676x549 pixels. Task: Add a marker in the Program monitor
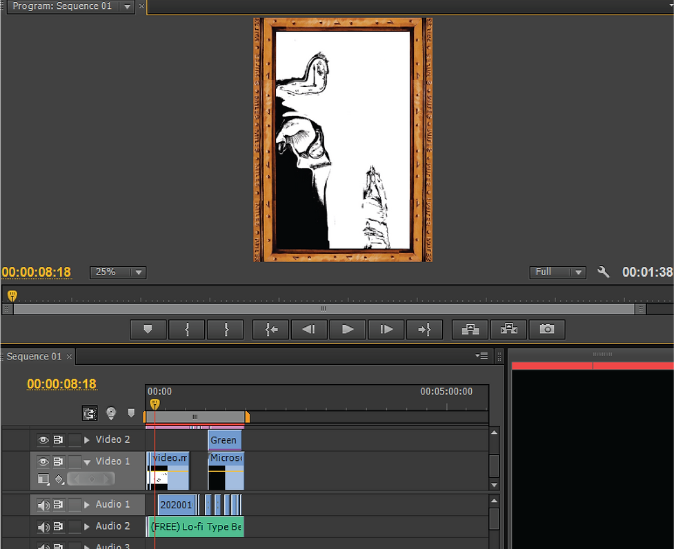tap(148, 329)
